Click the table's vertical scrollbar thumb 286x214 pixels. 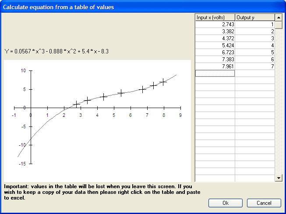[279, 24]
